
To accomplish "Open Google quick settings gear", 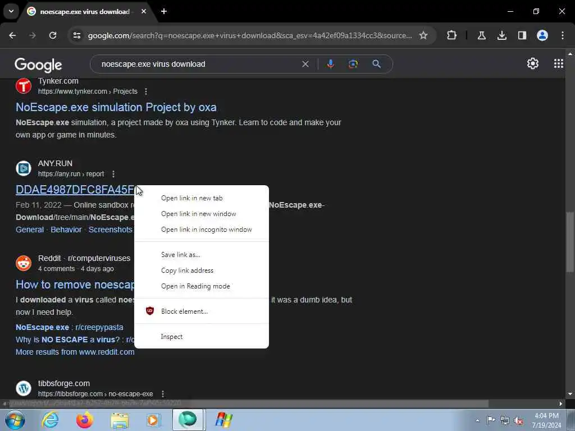I will pos(532,64).
